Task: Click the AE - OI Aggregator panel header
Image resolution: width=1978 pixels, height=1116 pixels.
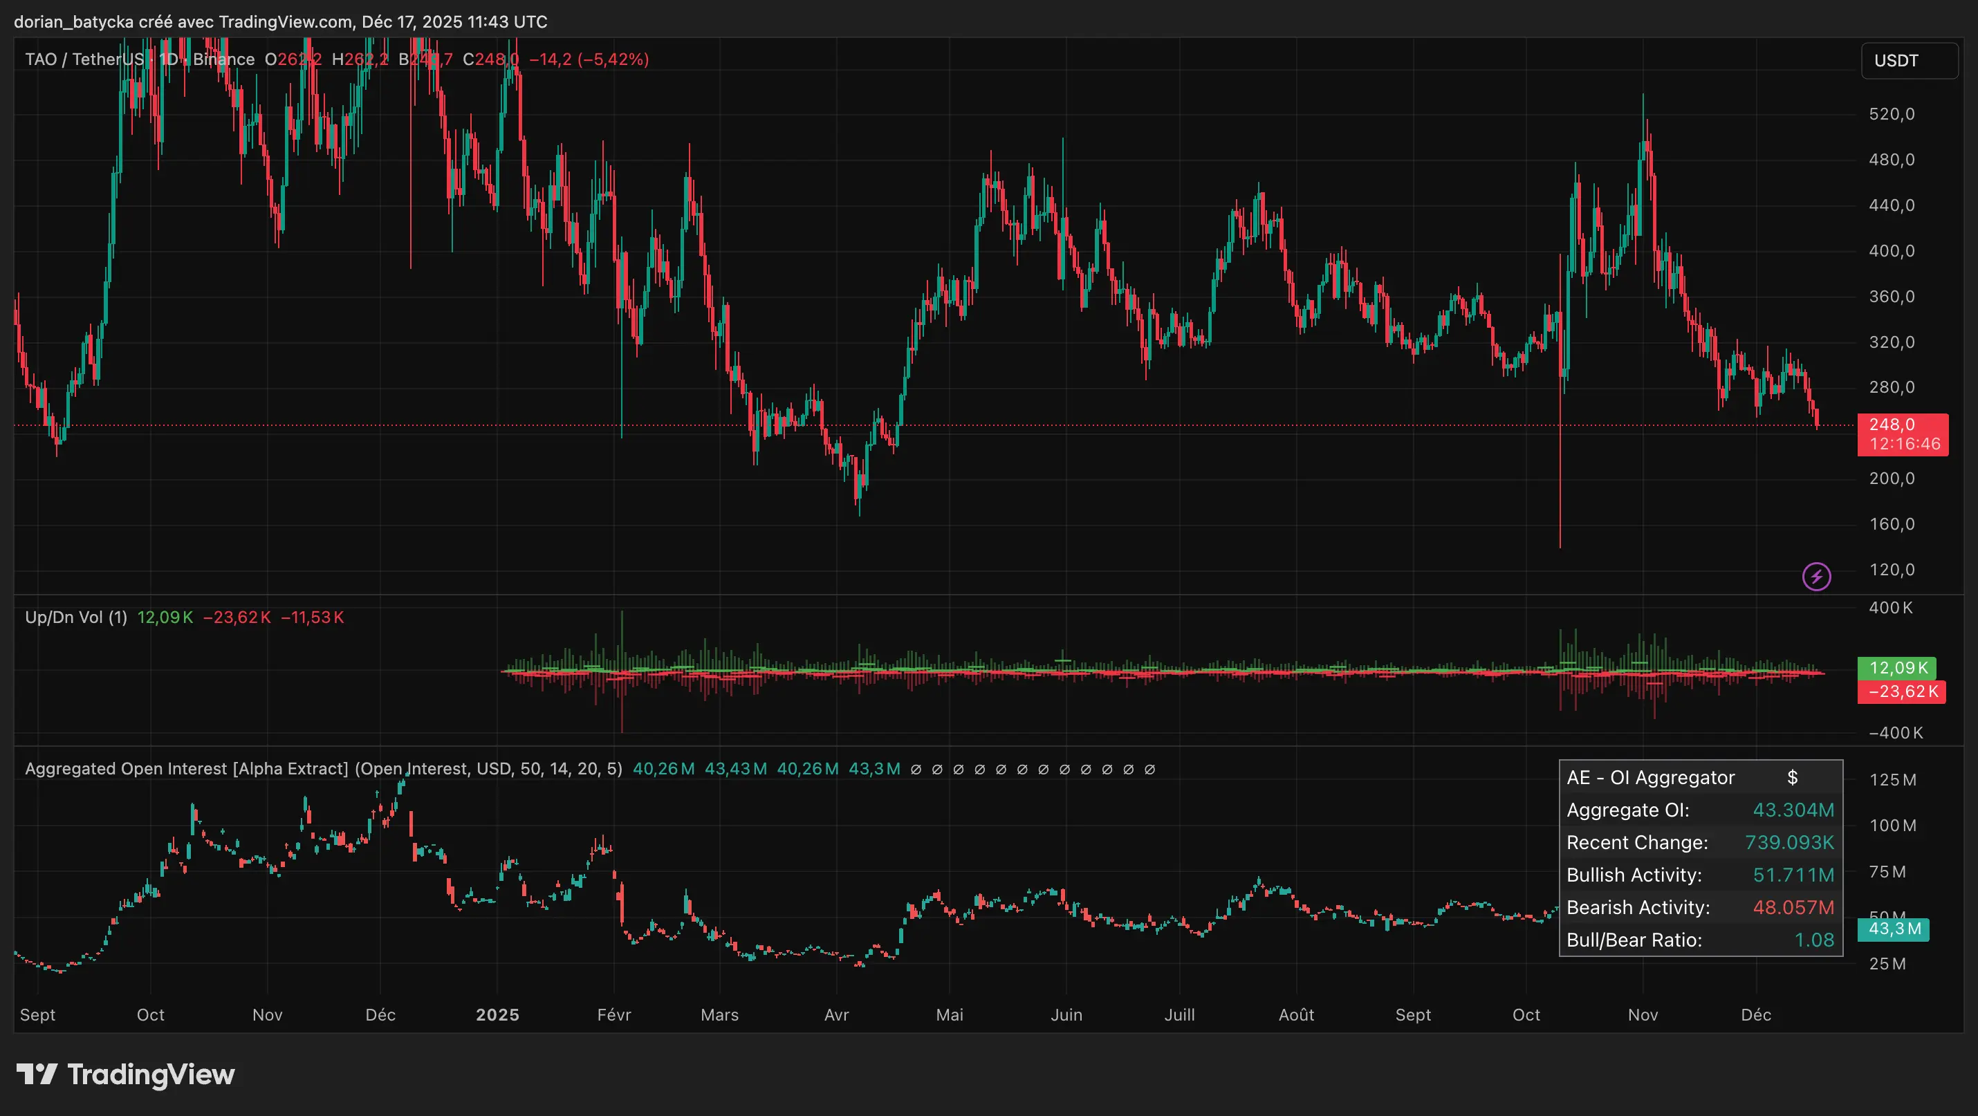Action: click(1649, 777)
